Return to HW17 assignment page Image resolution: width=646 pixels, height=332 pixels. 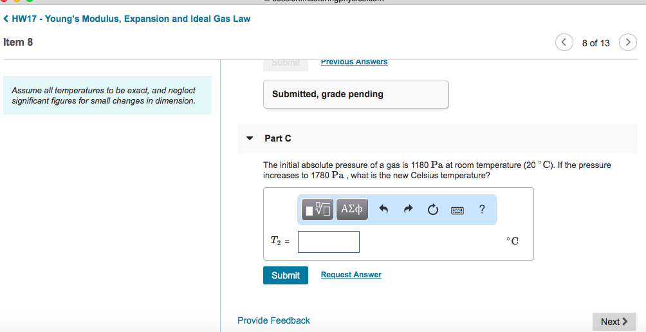pyautogui.click(x=127, y=19)
